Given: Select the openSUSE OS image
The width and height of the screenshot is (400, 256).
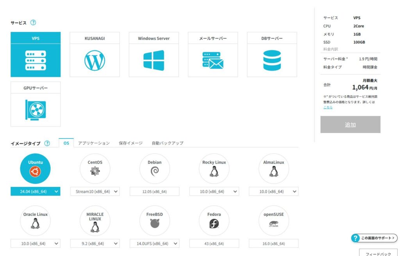Looking at the screenshot, I should 274,220.
